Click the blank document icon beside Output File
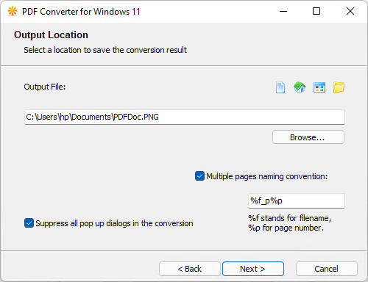Image resolution: width=368 pixels, height=282 pixels. pos(280,87)
